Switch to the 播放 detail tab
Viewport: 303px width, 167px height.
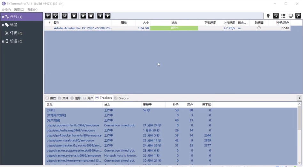click(x=50, y=98)
